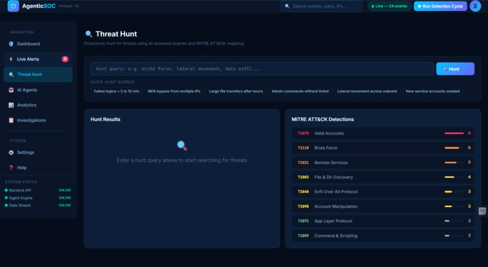Image resolution: width=488 pixels, height=267 pixels.
Task: Click the Threat Hunt page title icon
Action: point(88,34)
